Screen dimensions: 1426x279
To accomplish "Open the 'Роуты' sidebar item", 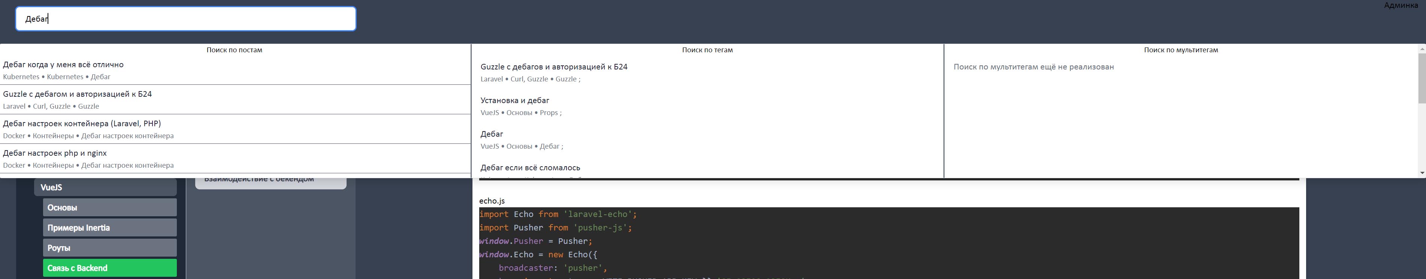I will tap(110, 248).
